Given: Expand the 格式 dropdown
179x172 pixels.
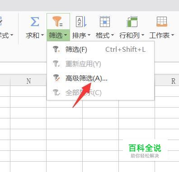Looking at the screenshot, I should tap(113, 35).
